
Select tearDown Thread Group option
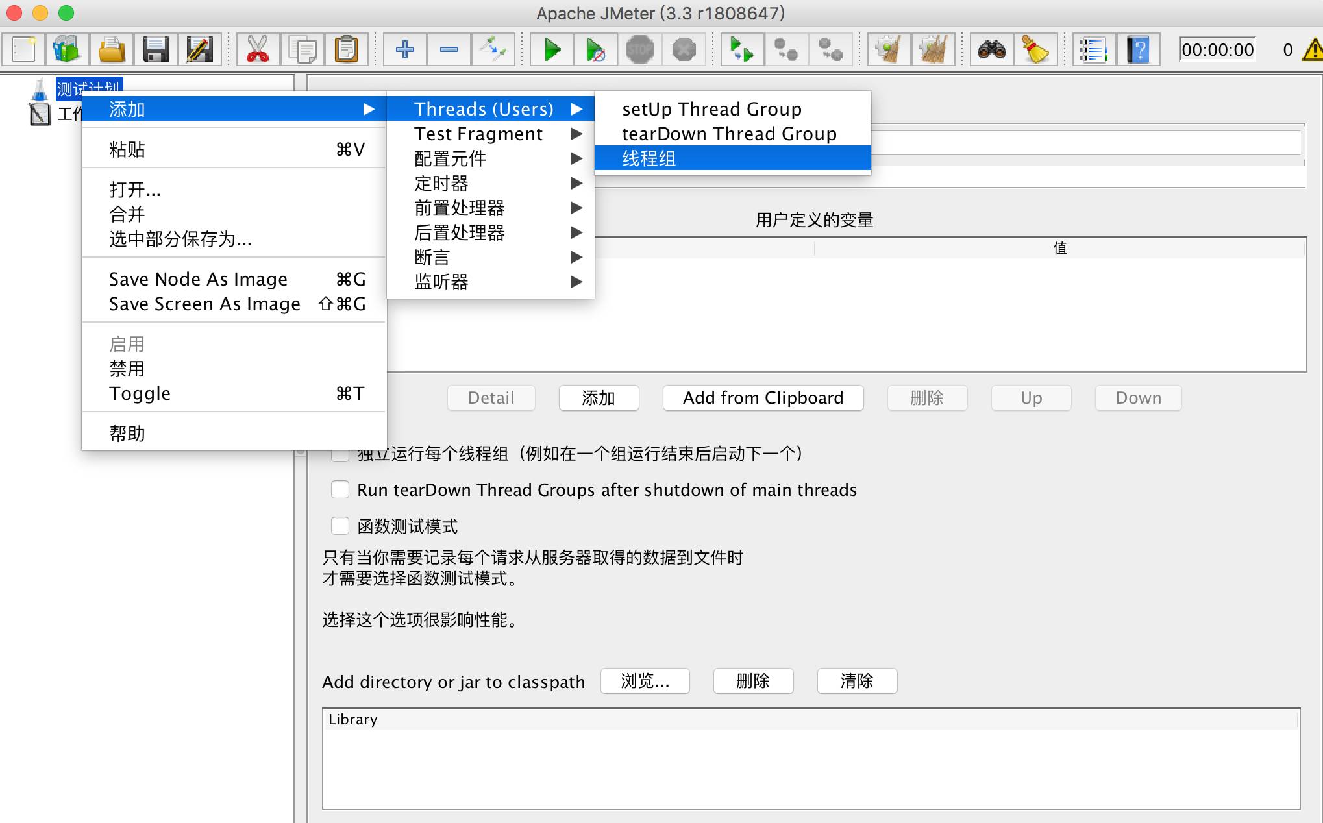coord(728,134)
